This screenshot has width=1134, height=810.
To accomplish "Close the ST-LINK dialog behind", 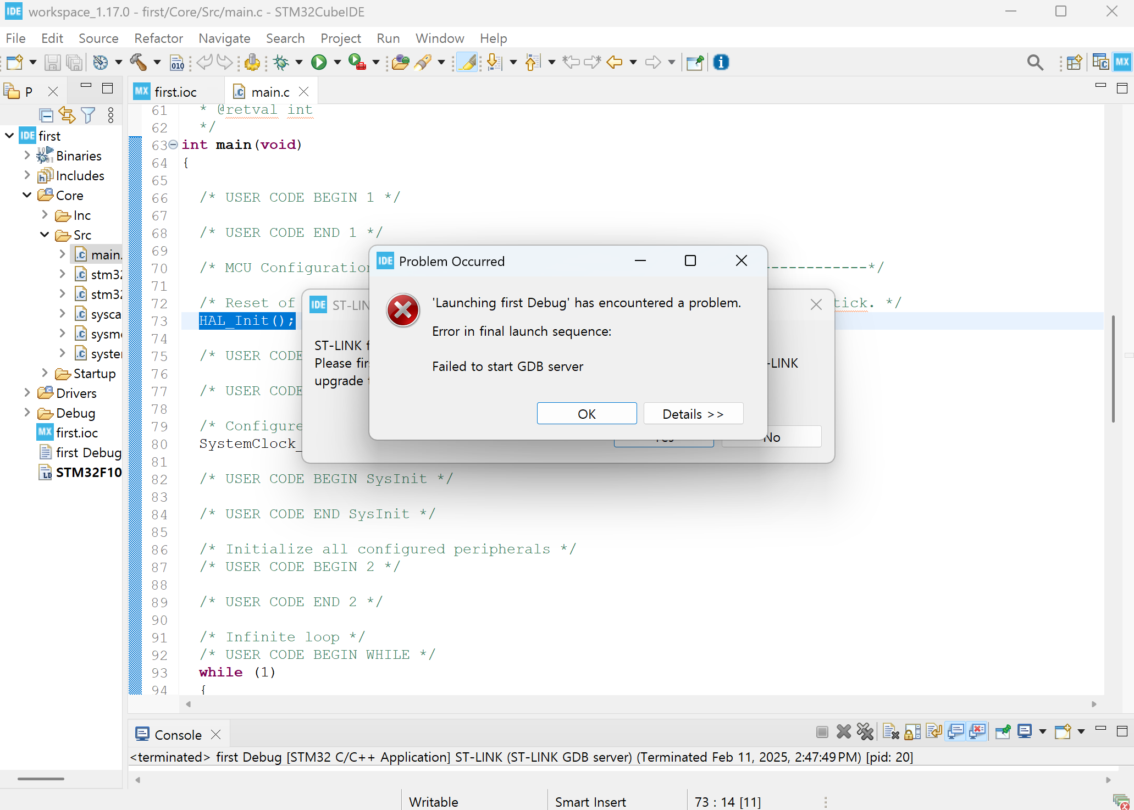I will pyautogui.click(x=816, y=304).
